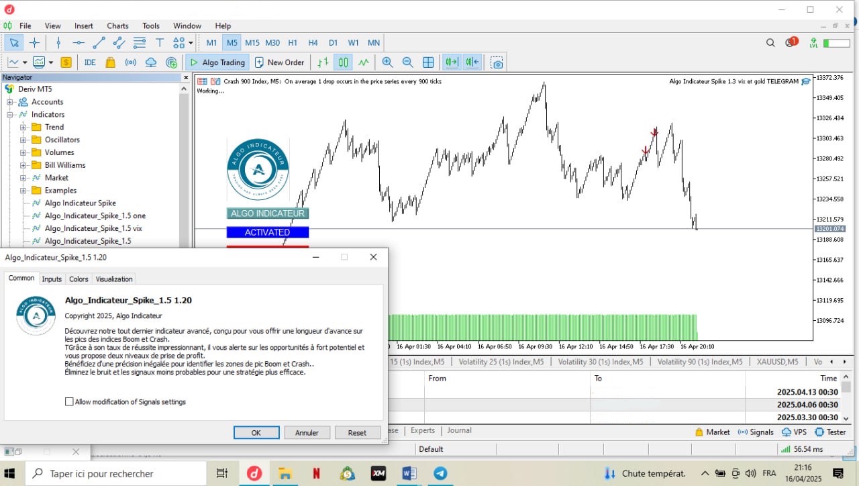The image size is (859, 486).
Task: Open the Inputs tab in dialog
Action: [52, 279]
